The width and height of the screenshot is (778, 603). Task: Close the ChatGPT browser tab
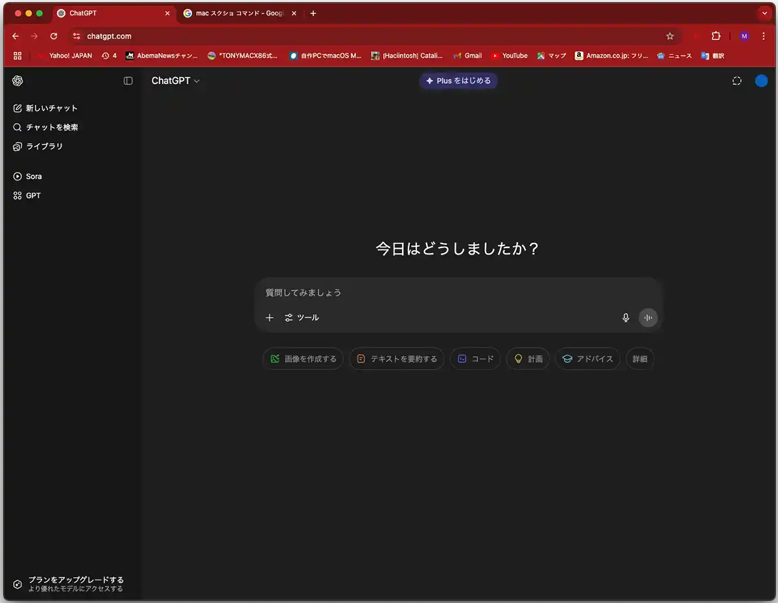point(167,13)
